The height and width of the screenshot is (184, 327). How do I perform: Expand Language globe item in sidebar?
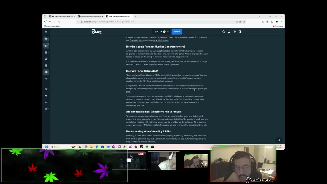(46, 109)
